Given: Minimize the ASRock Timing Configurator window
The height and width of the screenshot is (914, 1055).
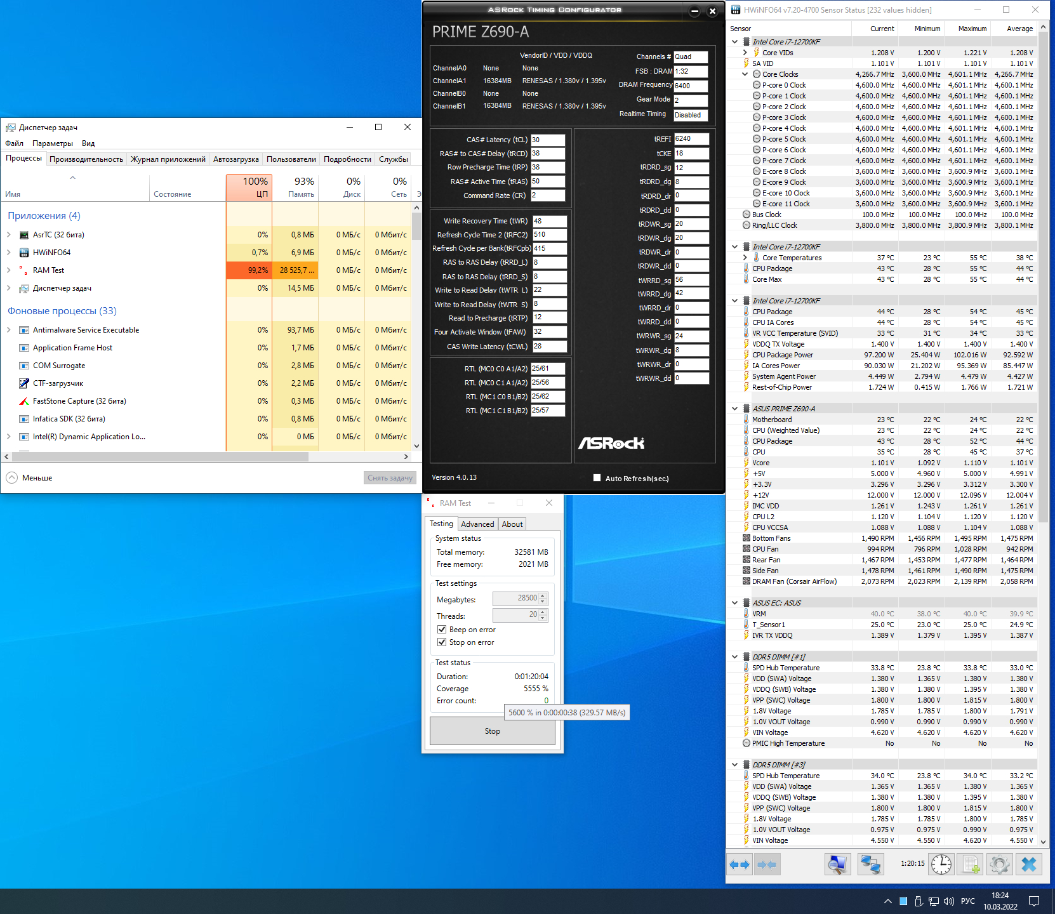Looking at the screenshot, I should pos(694,11).
